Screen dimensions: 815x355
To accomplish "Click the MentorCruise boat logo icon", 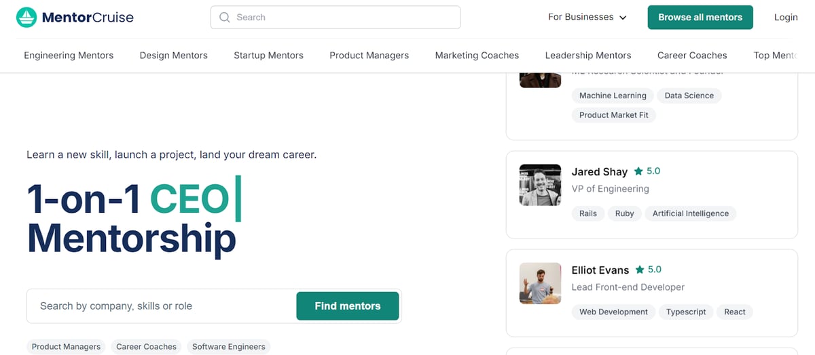I will point(26,17).
